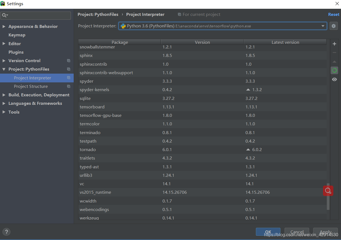
Task: Click into the settings search field
Action: [x=36, y=15]
